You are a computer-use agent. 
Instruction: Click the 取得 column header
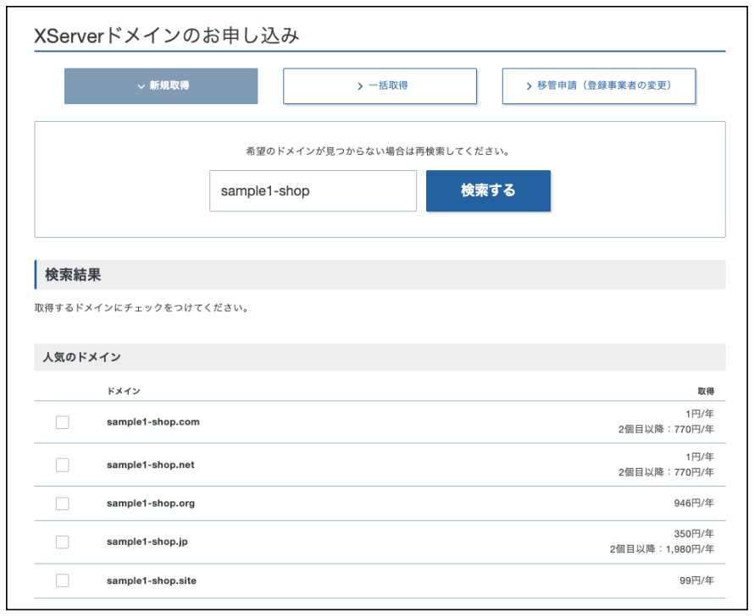(x=705, y=391)
